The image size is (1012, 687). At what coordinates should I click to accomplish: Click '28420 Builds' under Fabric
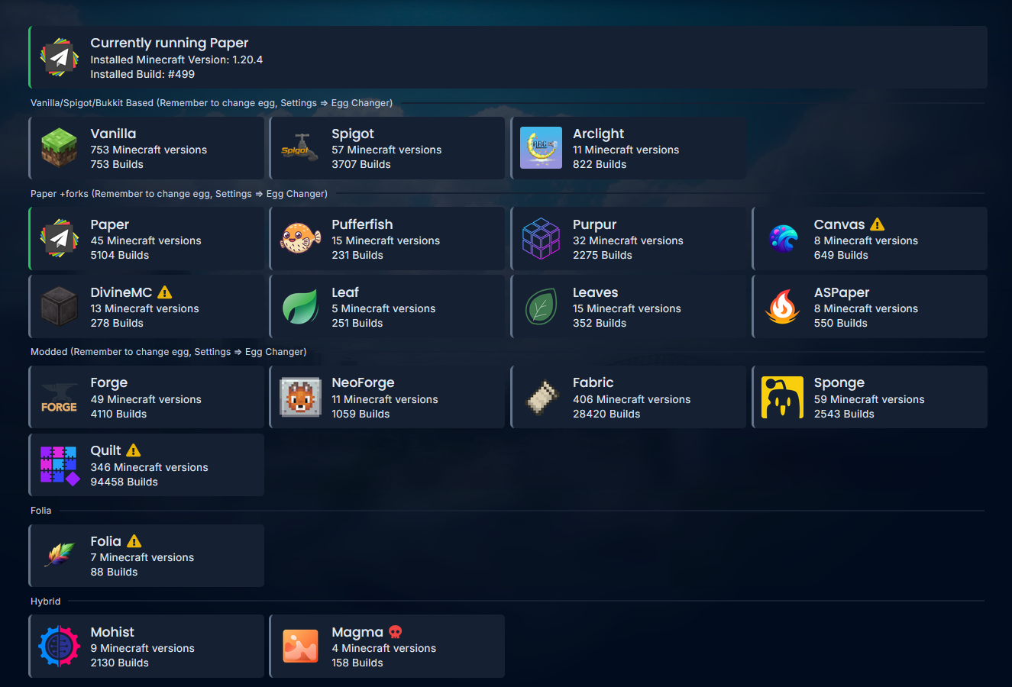(x=606, y=414)
